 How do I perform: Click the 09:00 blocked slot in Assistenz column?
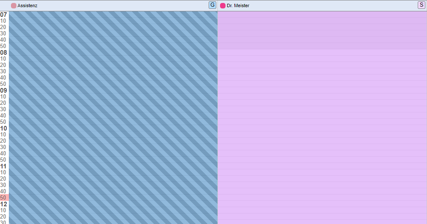(113, 91)
